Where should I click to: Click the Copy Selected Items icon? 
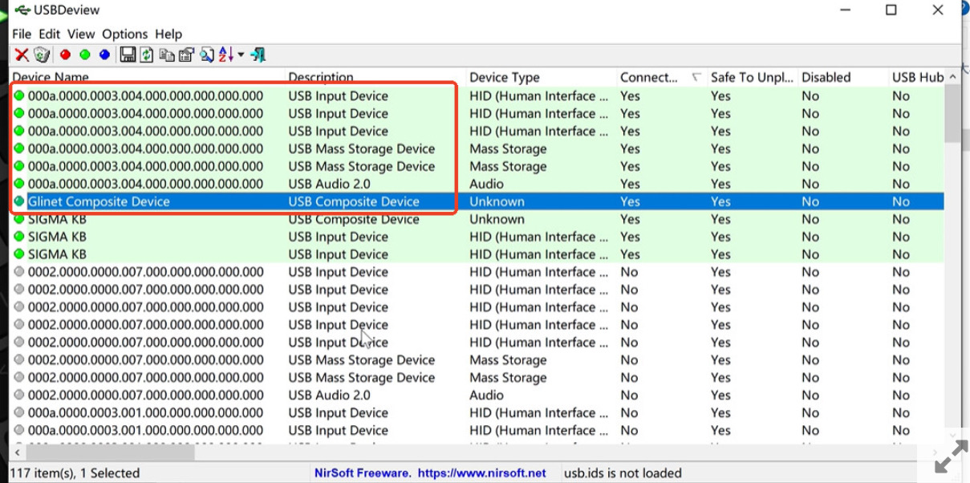tap(167, 55)
